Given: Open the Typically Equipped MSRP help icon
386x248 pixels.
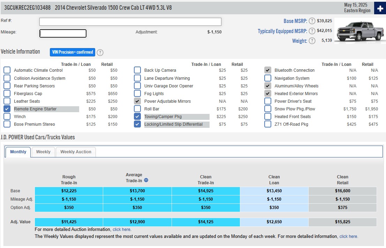Looking at the screenshot, I should [x=312, y=31].
